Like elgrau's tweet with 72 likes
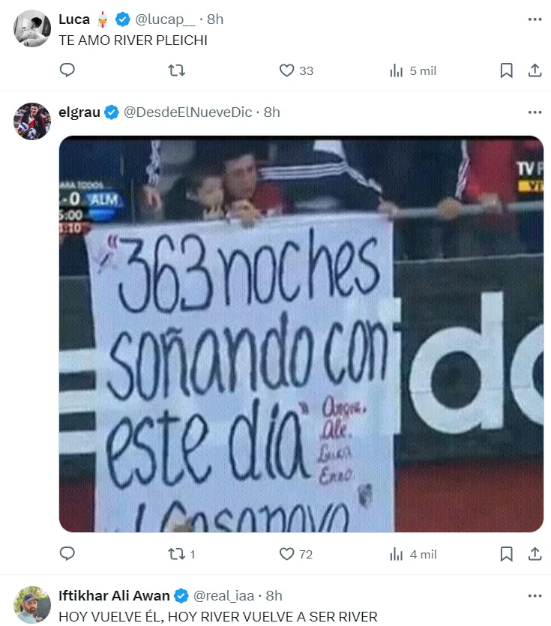The height and width of the screenshot is (626, 551). (x=295, y=554)
